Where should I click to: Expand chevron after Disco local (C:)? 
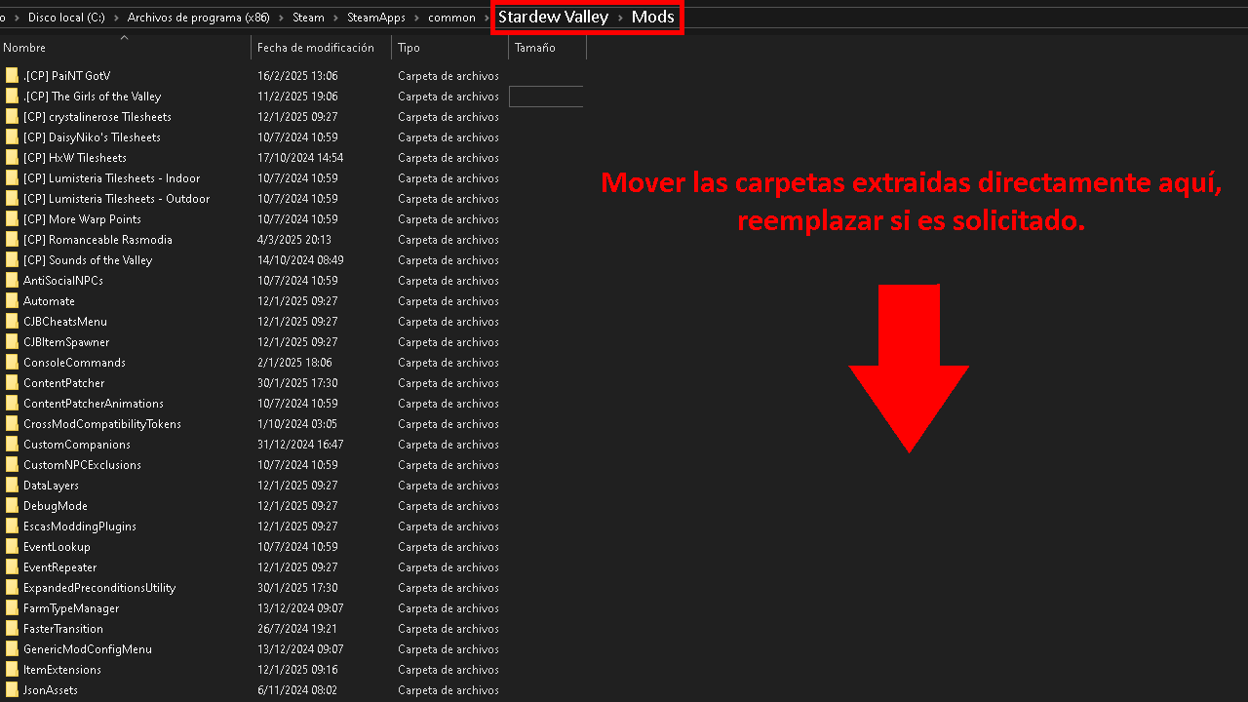pos(116,18)
